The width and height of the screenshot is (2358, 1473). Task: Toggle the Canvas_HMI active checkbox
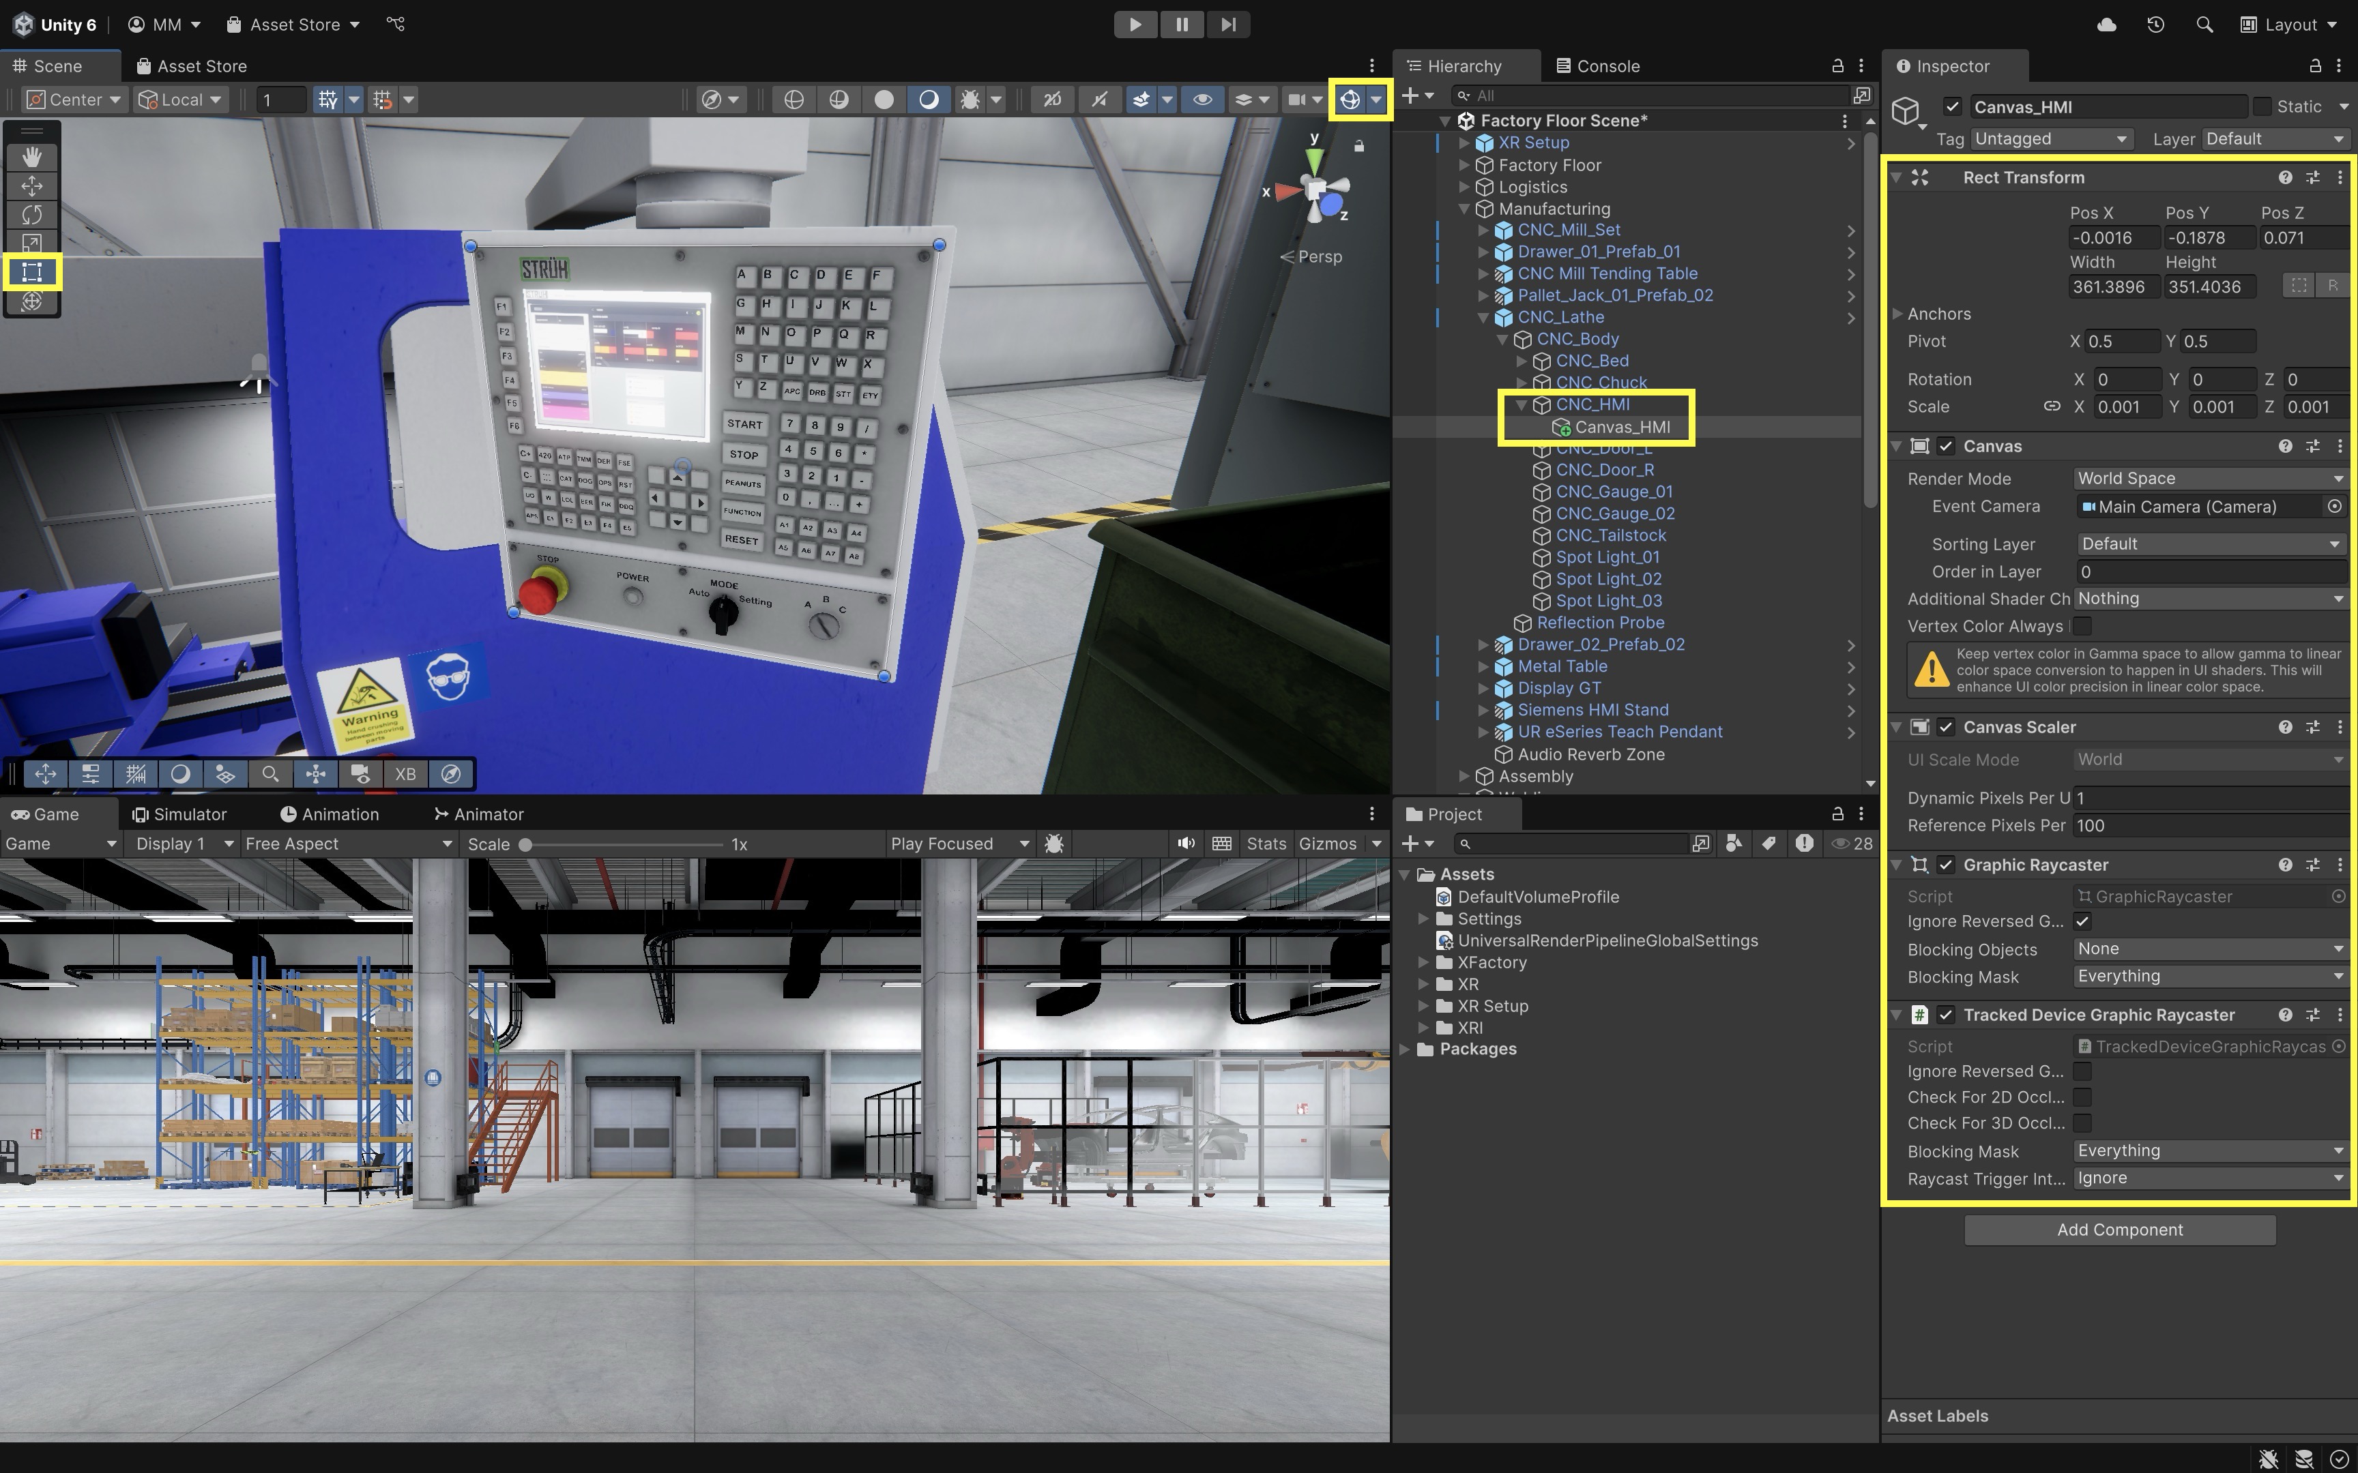click(1951, 106)
